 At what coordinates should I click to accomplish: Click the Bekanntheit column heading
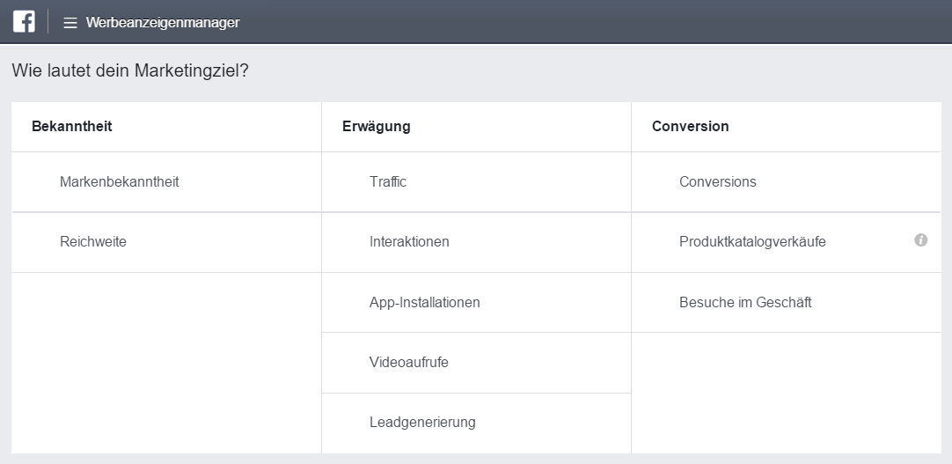point(72,126)
